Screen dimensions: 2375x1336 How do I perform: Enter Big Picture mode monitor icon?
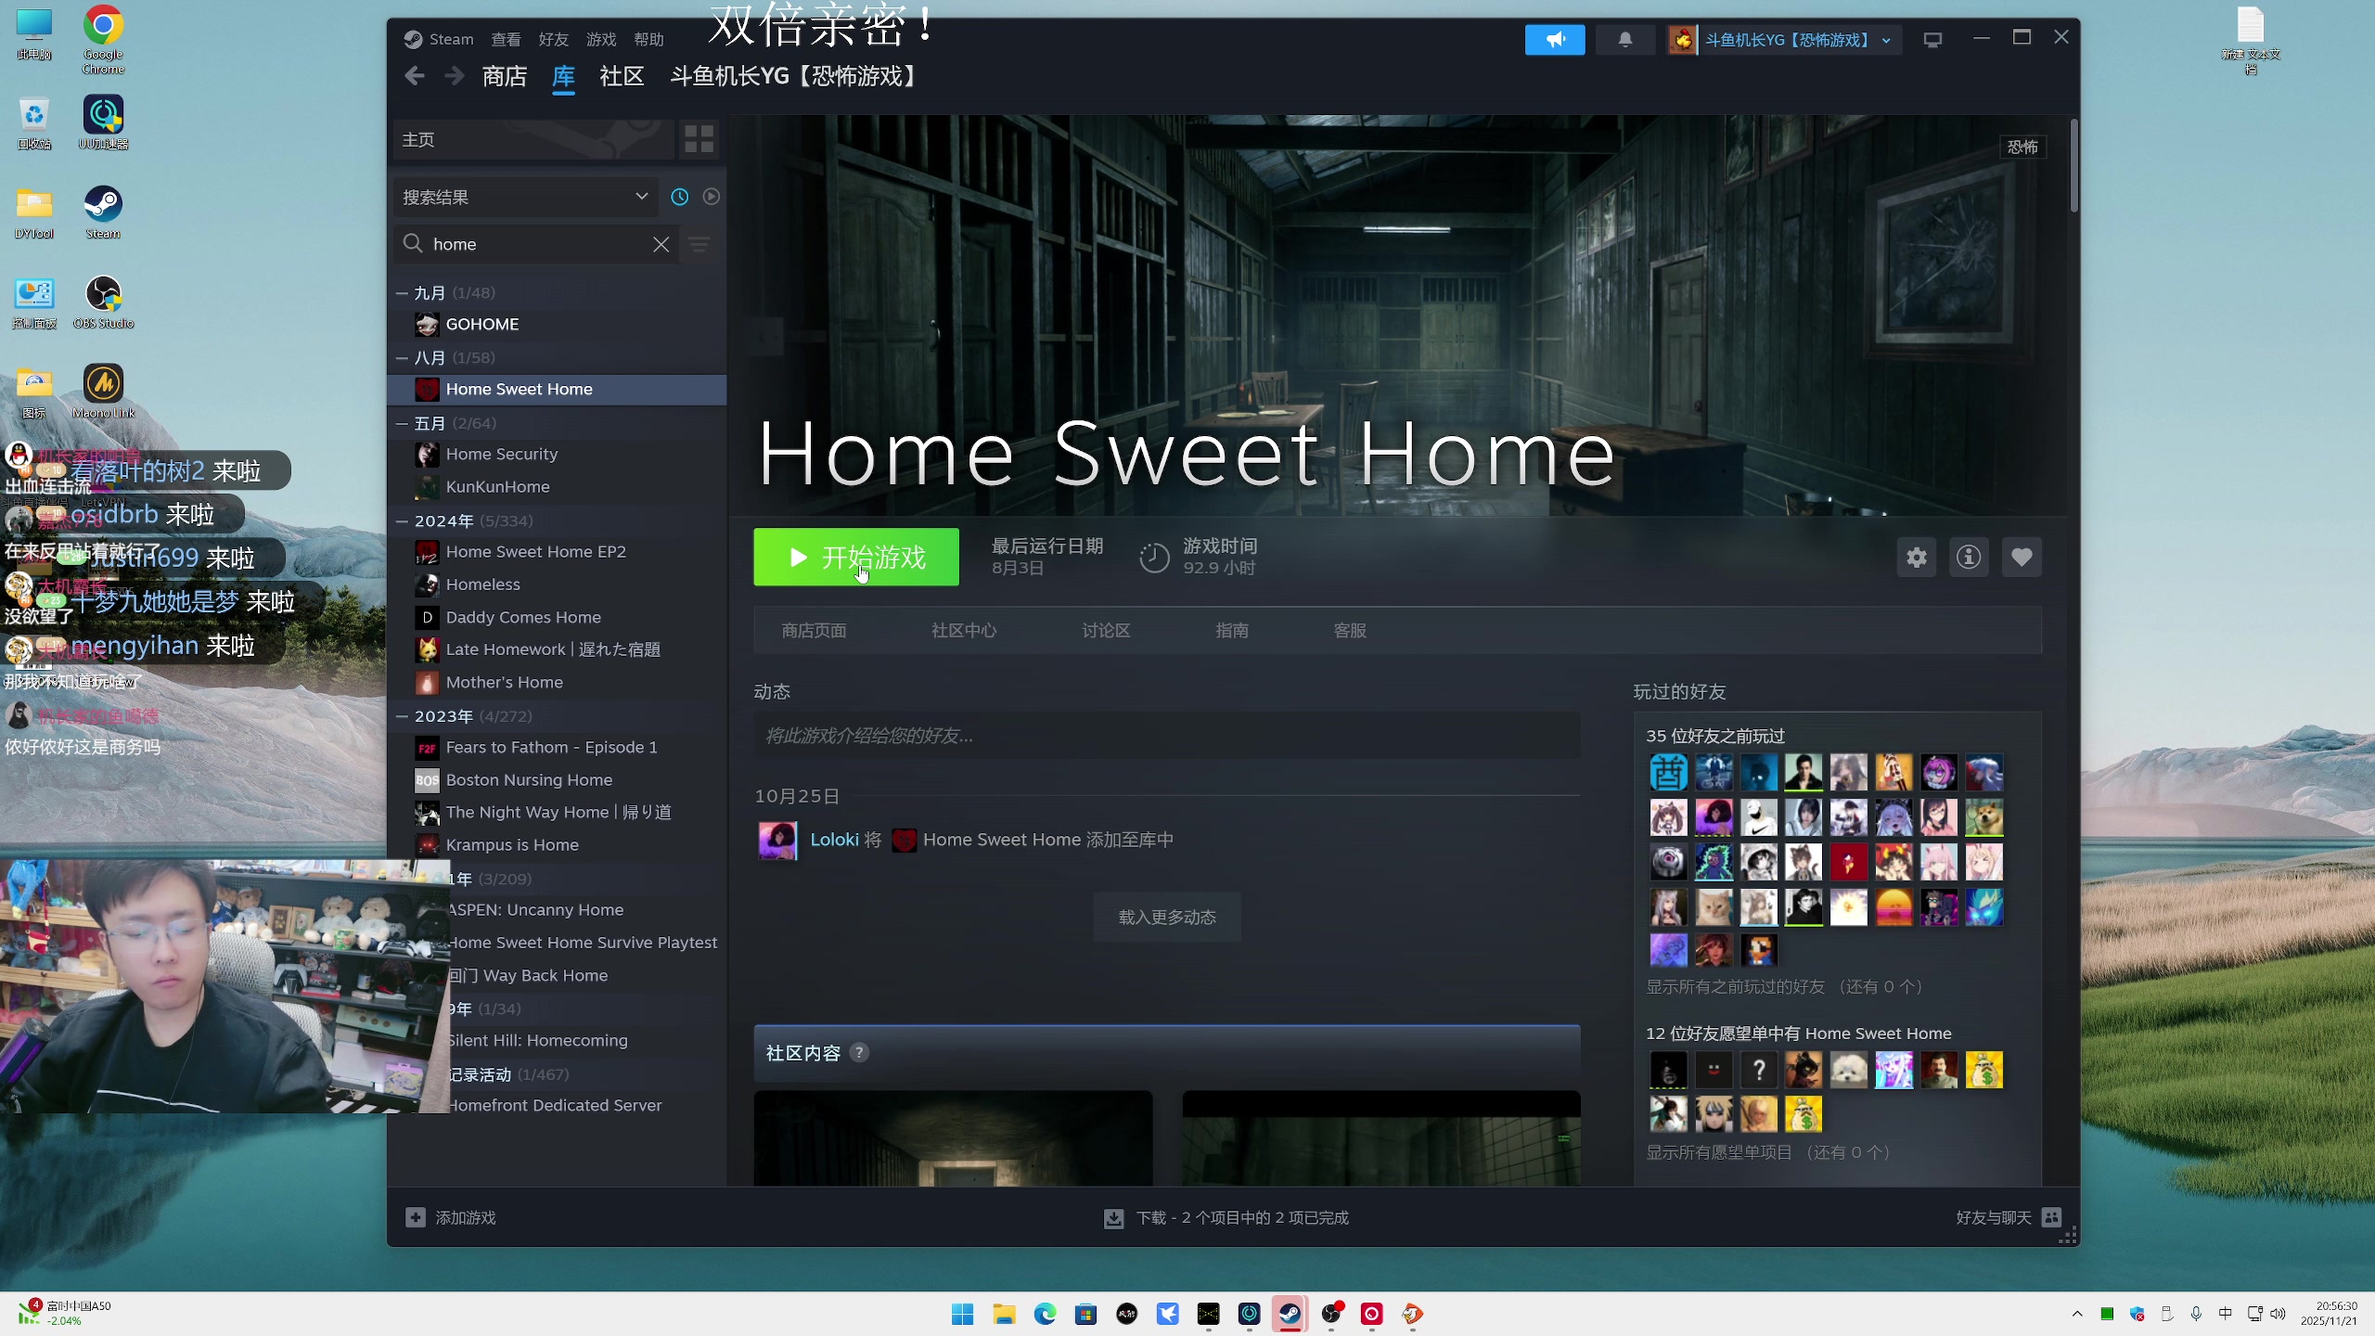(1932, 40)
